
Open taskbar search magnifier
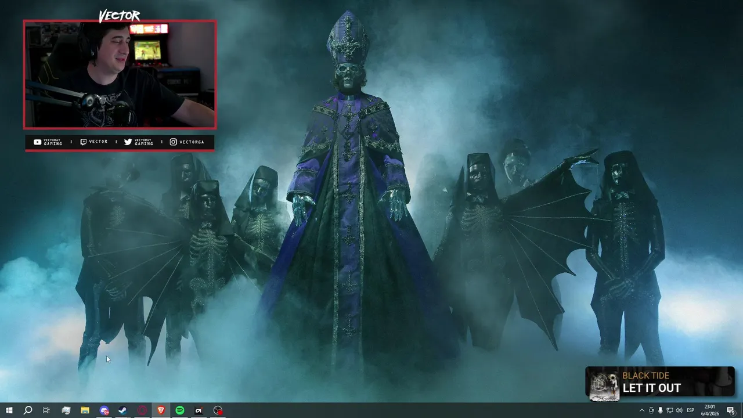click(27, 410)
